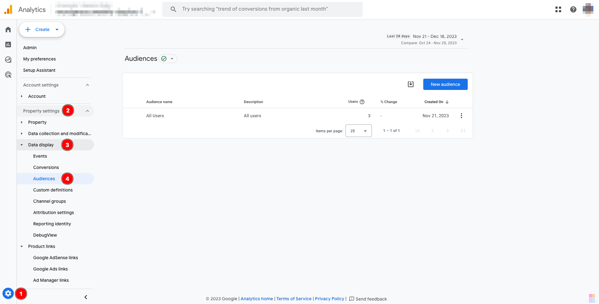599x304 pixels.
Task: Open the Items per page dropdown
Action: pos(358,131)
